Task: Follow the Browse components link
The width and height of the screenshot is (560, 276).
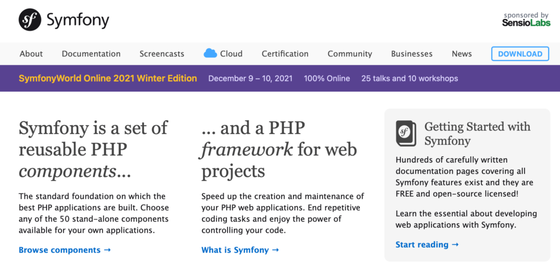Action: [x=65, y=250]
